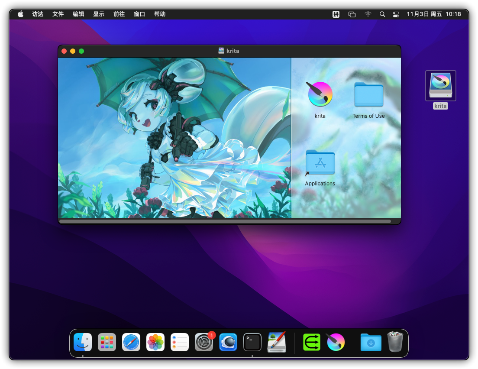This screenshot has height=369, width=478.
Task: Minimize the krita window
Action: click(x=73, y=51)
